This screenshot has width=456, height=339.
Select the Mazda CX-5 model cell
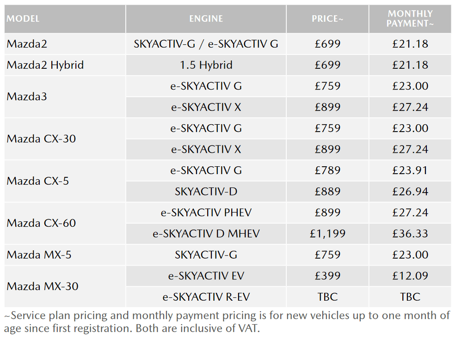click(65, 181)
